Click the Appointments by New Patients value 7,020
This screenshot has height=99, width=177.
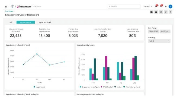[103, 36]
